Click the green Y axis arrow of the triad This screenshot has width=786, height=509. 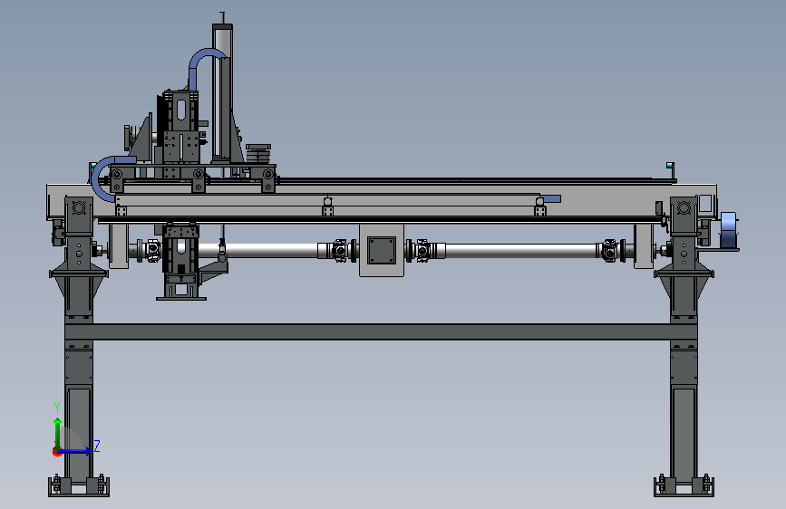tap(58, 434)
